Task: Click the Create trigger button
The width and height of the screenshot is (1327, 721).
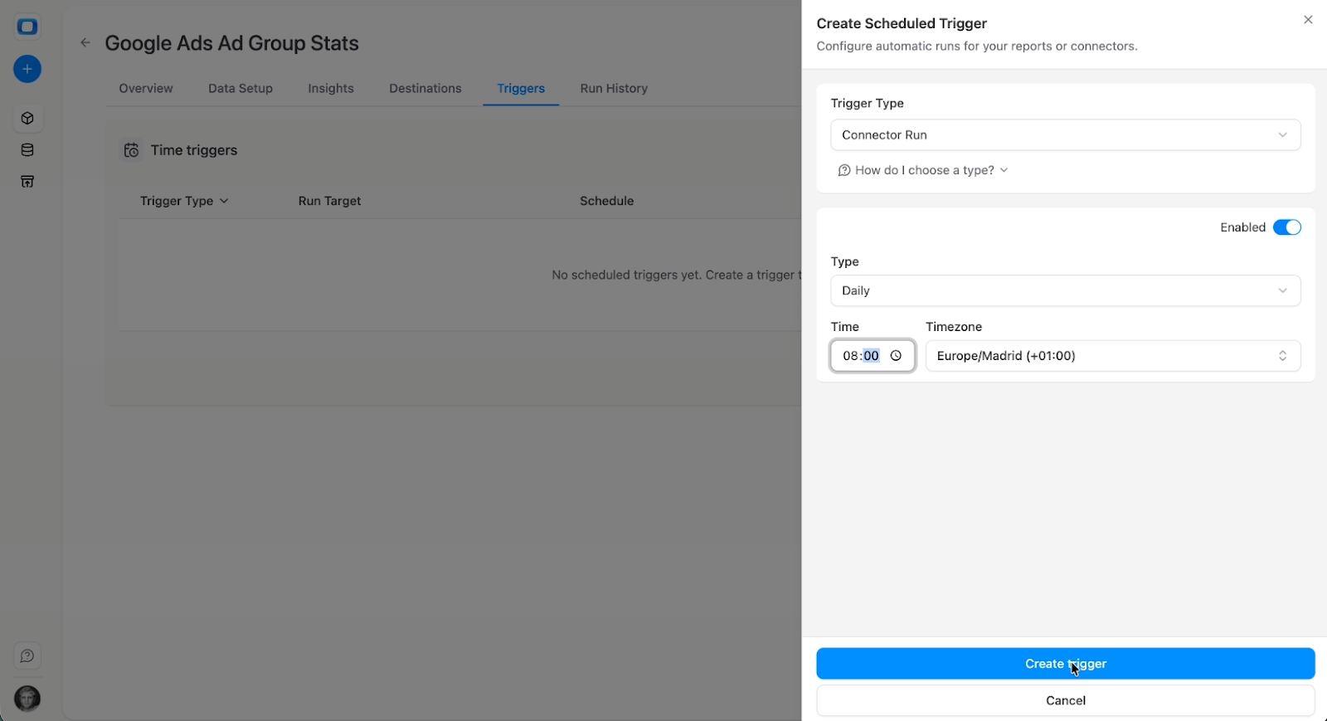Action: click(x=1066, y=664)
